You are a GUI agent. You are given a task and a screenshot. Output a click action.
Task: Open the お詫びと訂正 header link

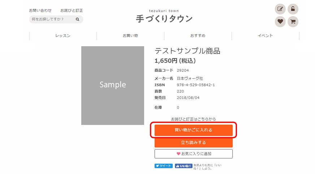(x=72, y=10)
